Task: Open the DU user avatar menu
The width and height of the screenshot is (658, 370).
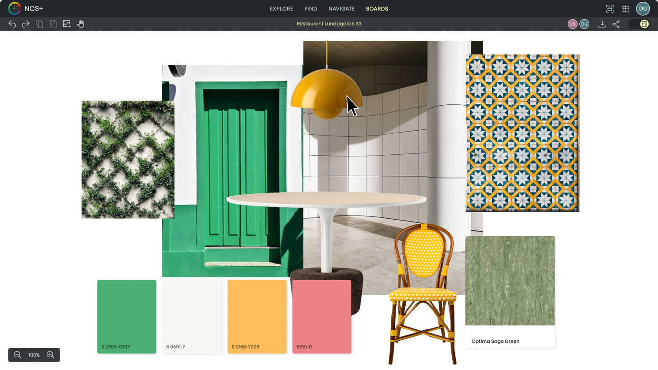Action: (643, 8)
